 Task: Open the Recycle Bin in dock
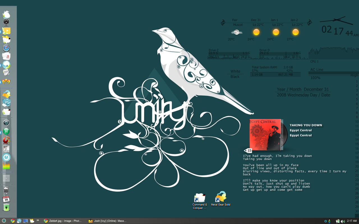coord(6,191)
